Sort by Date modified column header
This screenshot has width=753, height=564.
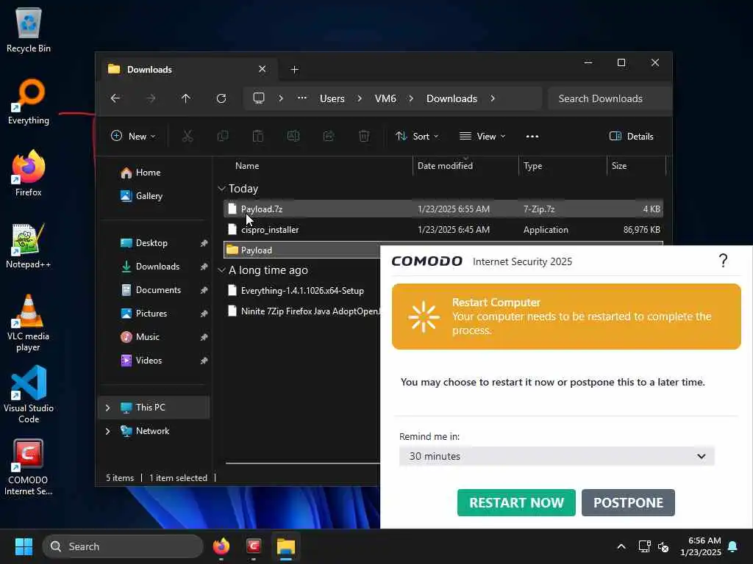coord(445,165)
